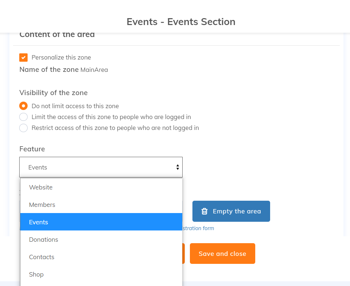The image size is (350, 286).
Task: Select Do not limit access radio button
Action: (24, 106)
